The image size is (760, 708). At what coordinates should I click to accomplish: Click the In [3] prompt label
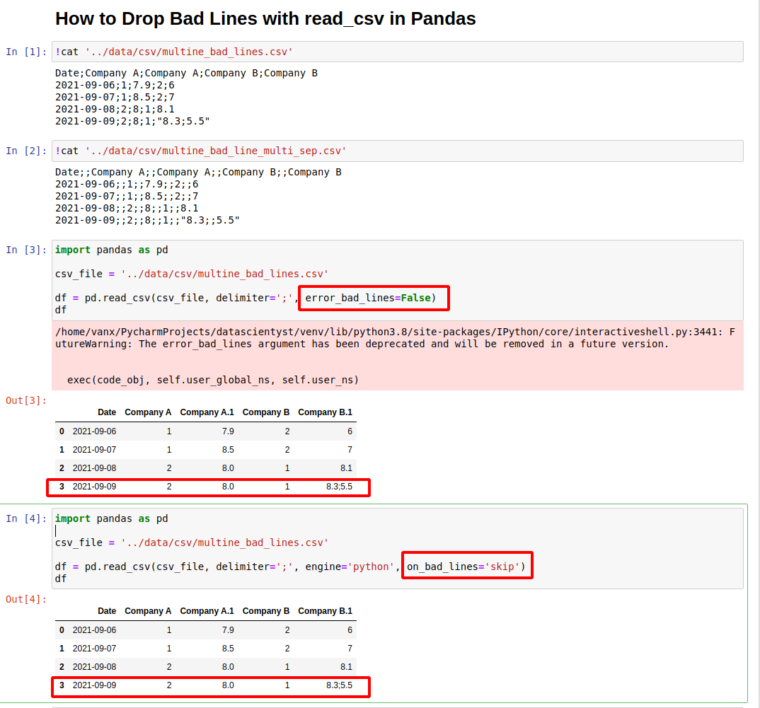(26, 250)
